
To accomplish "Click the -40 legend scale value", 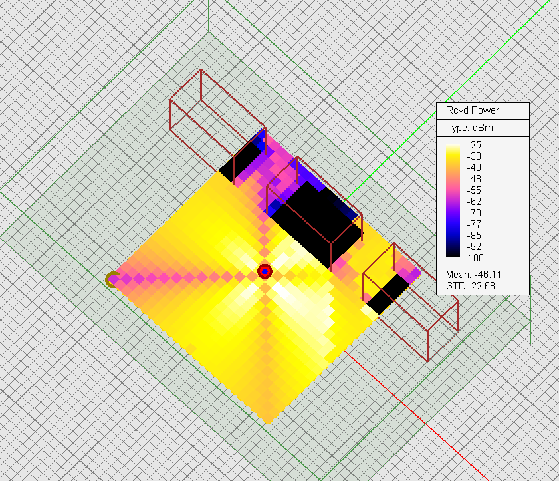I will [474, 168].
